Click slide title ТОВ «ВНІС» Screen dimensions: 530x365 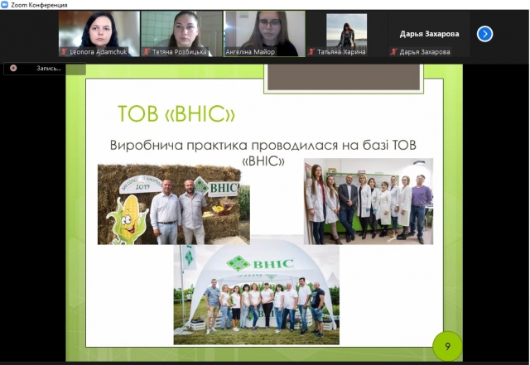pos(176,113)
